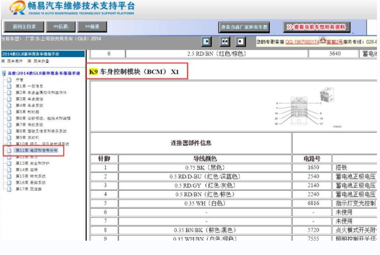
Task: Click 针脚 column header
Action: point(104,159)
